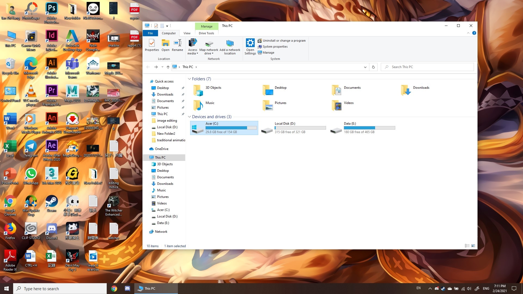Open New Folder2 in Quick access

click(x=166, y=134)
